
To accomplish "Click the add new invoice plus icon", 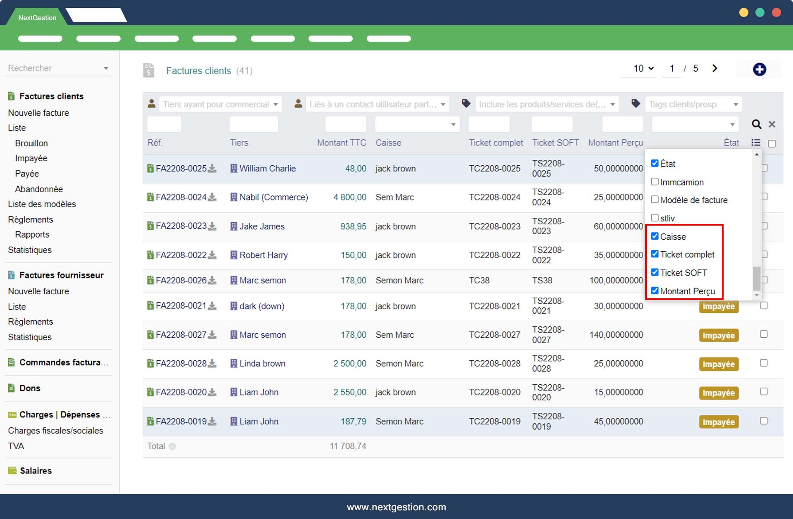I will [759, 69].
